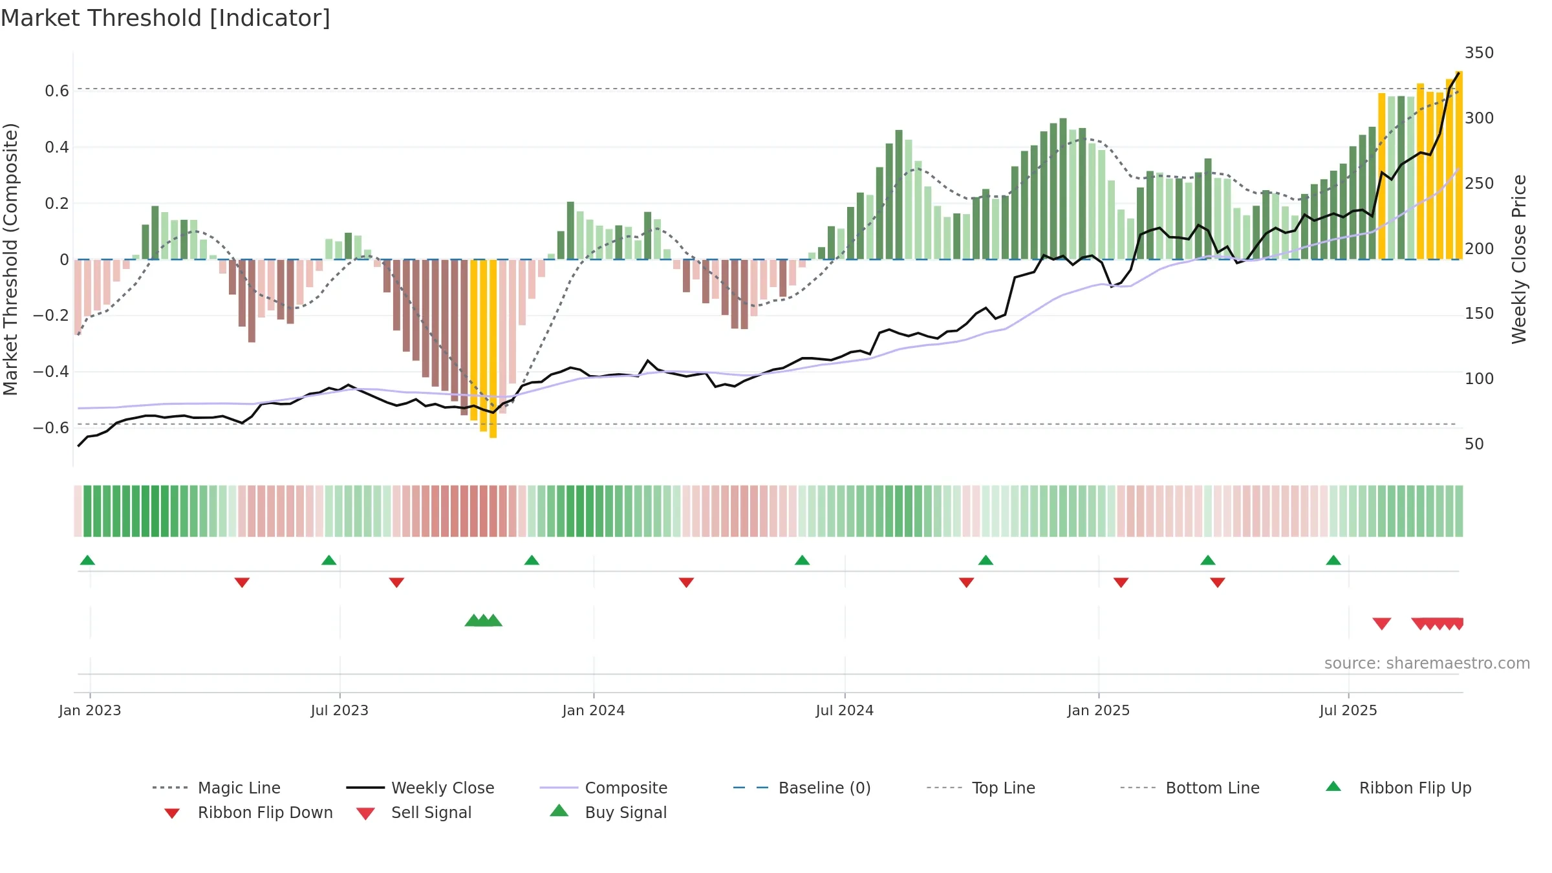Toggle the Bottom Line legend entry
Image resolution: width=1552 pixels, height=873 pixels.
(1190, 788)
